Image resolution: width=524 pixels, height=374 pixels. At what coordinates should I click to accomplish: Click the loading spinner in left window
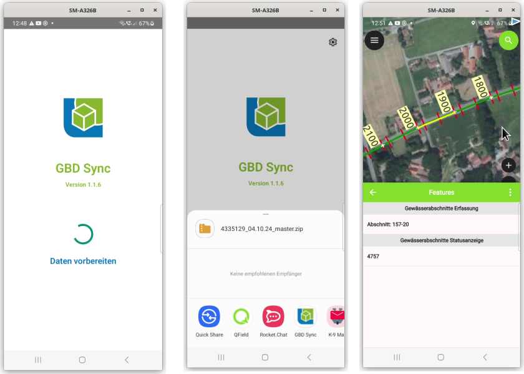[83, 234]
